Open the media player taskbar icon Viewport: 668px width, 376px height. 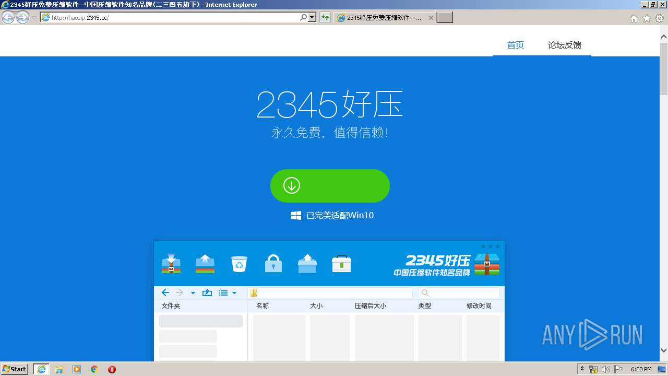tap(77, 369)
